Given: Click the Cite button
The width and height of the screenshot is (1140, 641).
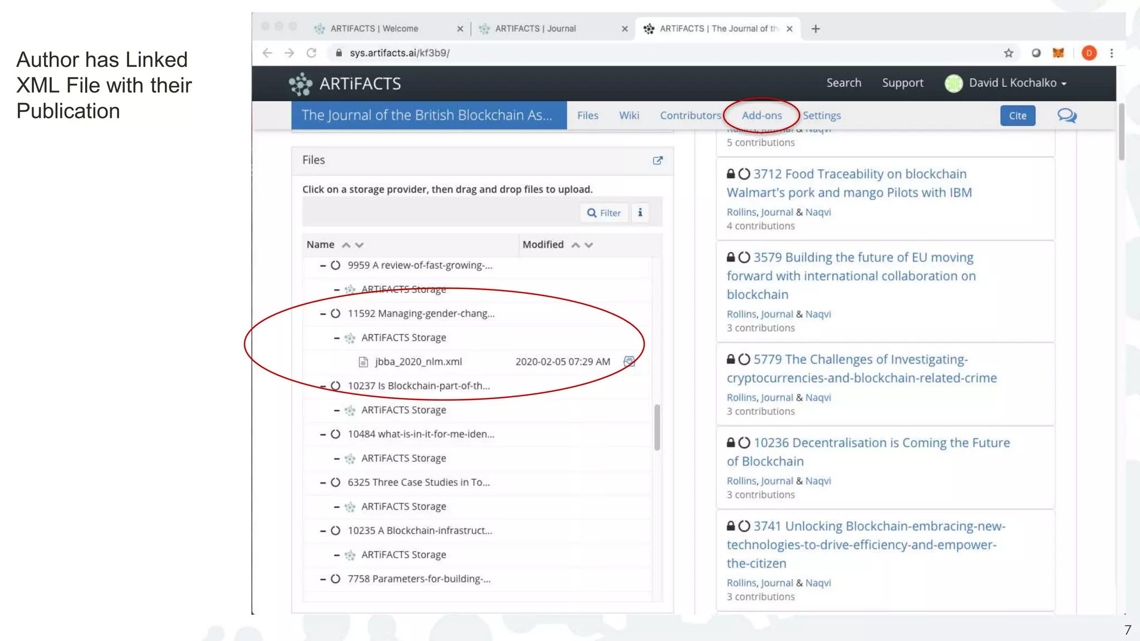Looking at the screenshot, I should [1017, 115].
